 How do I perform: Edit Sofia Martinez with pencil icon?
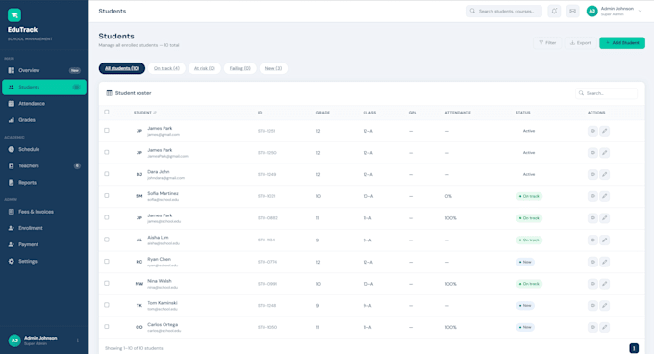click(x=604, y=196)
